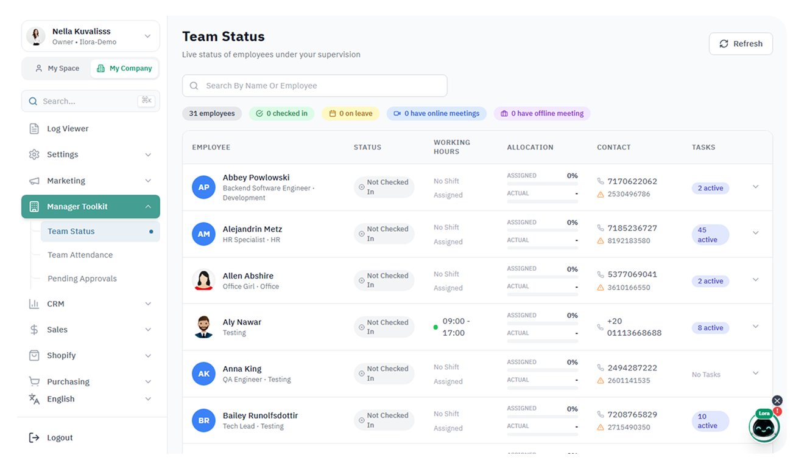The width and height of the screenshot is (804, 469).
Task: Click the CRM bar chart icon
Action: tap(34, 304)
